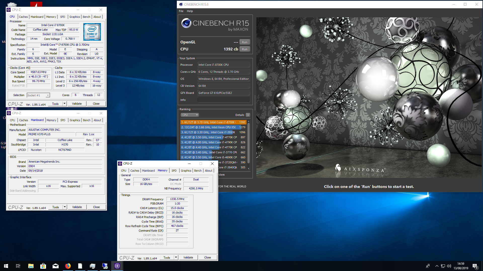The height and width of the screenshot is (271, 483).
Task: Select ranking entry Intel Xeon X5650 1279
Action: point(213,127)
